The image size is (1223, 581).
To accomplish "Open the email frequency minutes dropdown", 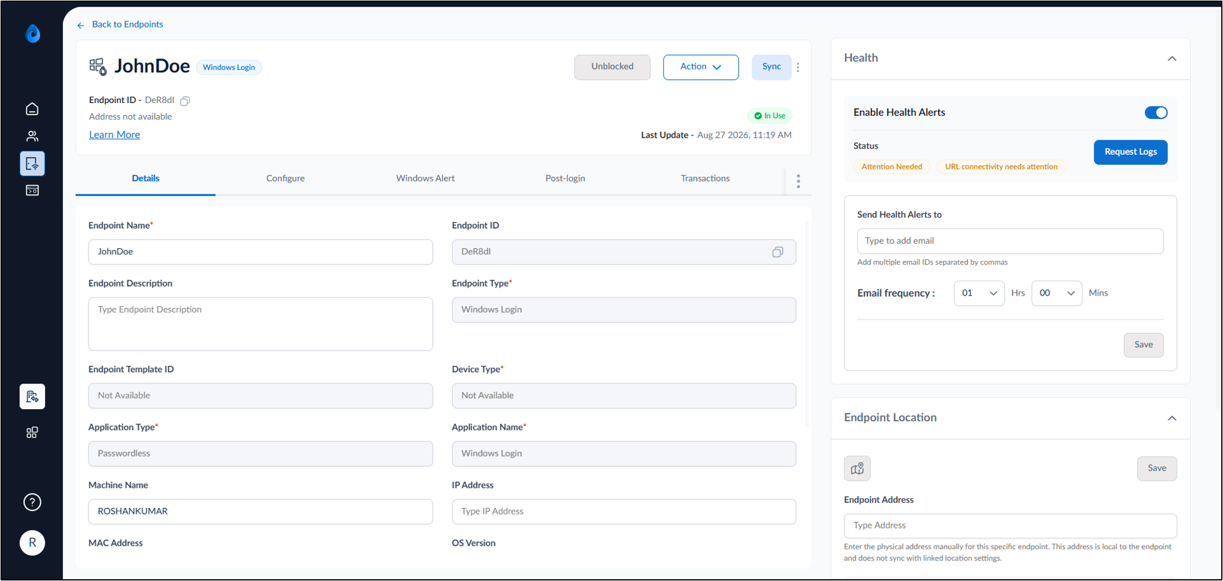I will [1057, 293].
